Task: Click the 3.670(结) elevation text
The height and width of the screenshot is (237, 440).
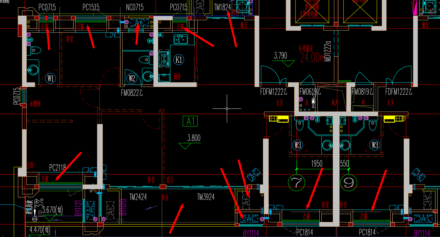Action: click(x=53, y=210)
